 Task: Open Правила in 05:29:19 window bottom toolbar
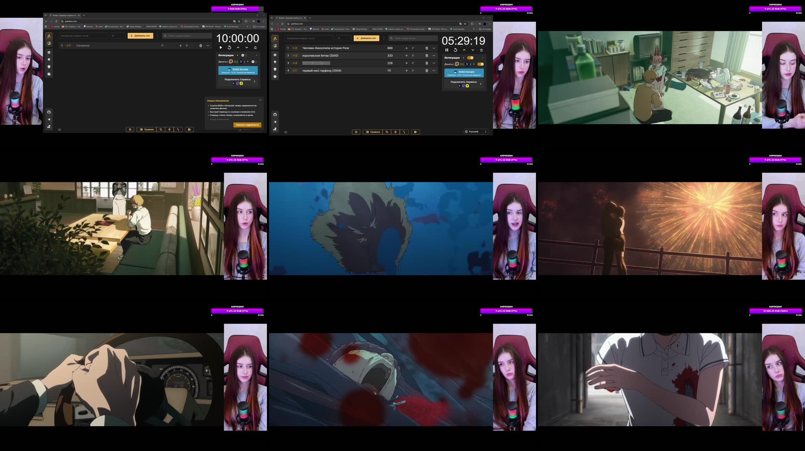[373, 132]
